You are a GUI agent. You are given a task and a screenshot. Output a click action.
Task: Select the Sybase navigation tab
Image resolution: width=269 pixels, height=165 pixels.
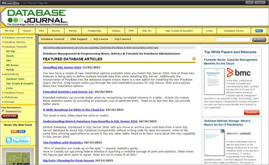click(x=116, y=31)
